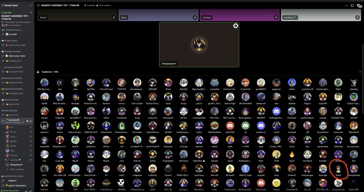Click invite icon next to ama booth
The image size is (364, 192).
click(x=31, y=121)
